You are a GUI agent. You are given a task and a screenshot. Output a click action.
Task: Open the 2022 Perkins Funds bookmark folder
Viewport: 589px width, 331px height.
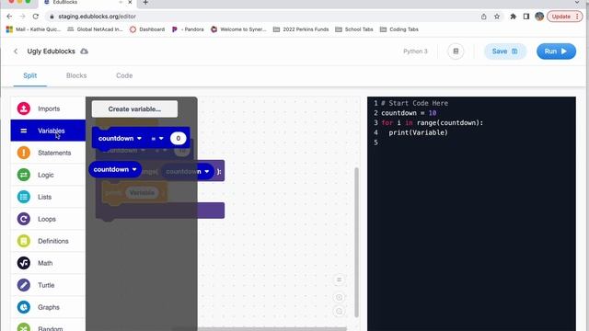[x=301, y=29]
